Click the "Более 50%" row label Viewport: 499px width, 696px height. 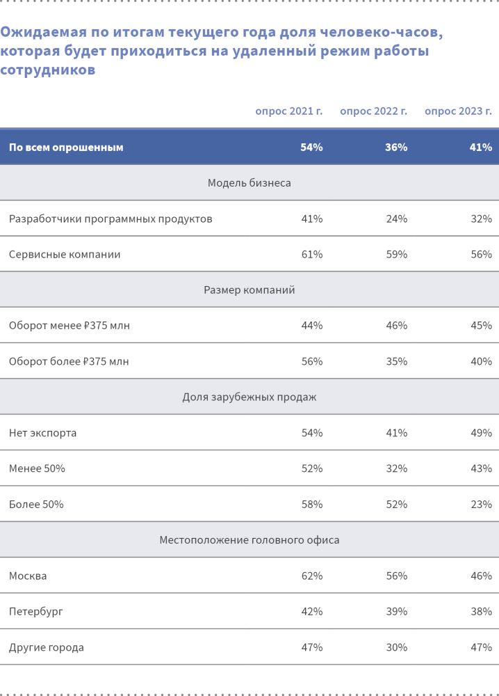coord(36,505)
